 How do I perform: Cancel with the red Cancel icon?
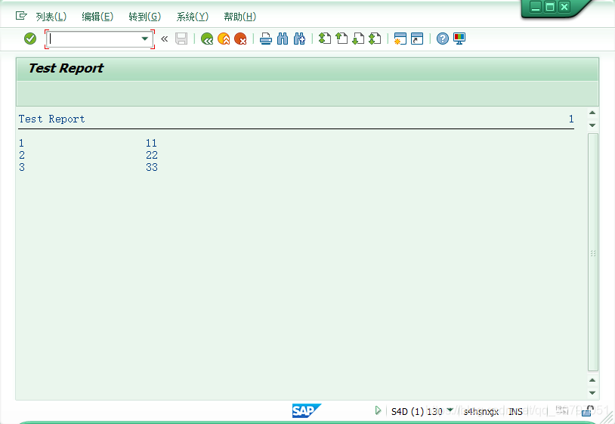tap(240, 39)
